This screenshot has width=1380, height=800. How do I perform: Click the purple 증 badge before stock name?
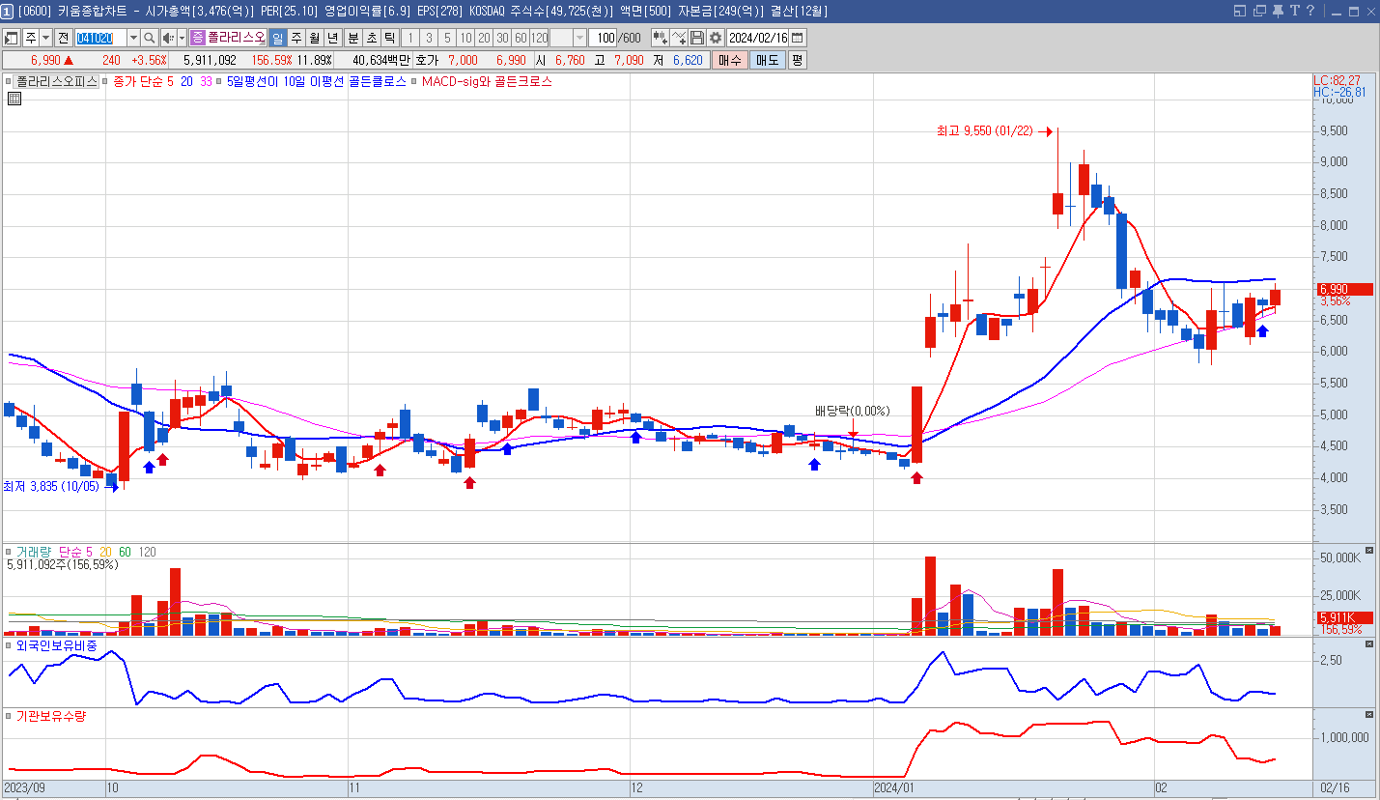tap(198, 38)
